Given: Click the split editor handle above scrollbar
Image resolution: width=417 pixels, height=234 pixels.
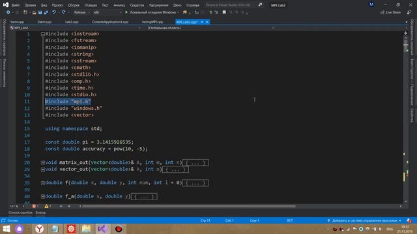Looking at the screenshot, I should click(405, 33).
